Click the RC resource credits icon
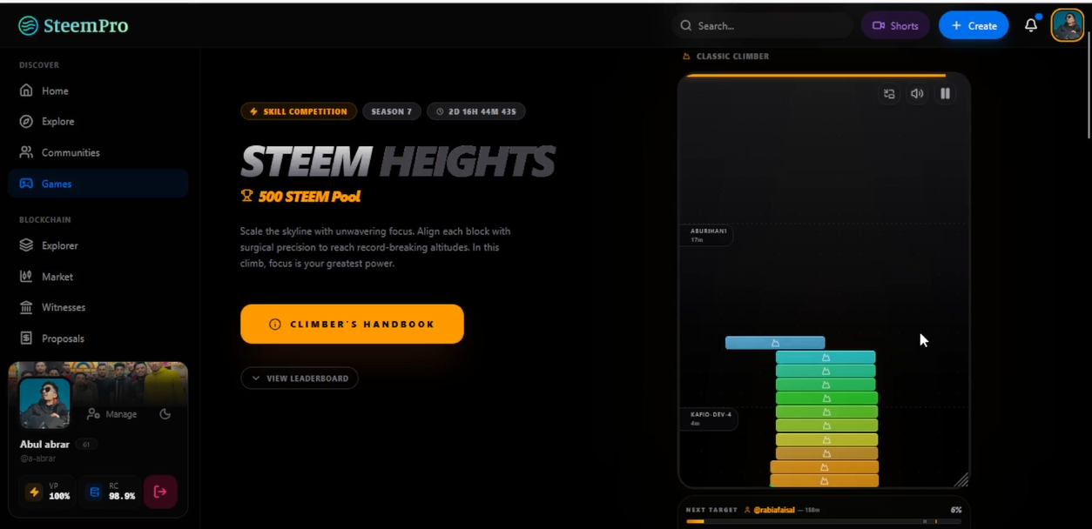The image size is (1092, 529). 94,492
